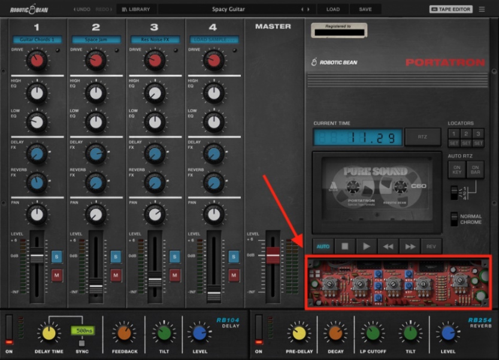The width and height of the screenshot is (499, 360).
Task: Mute channel 1
Action: point(57,275)
